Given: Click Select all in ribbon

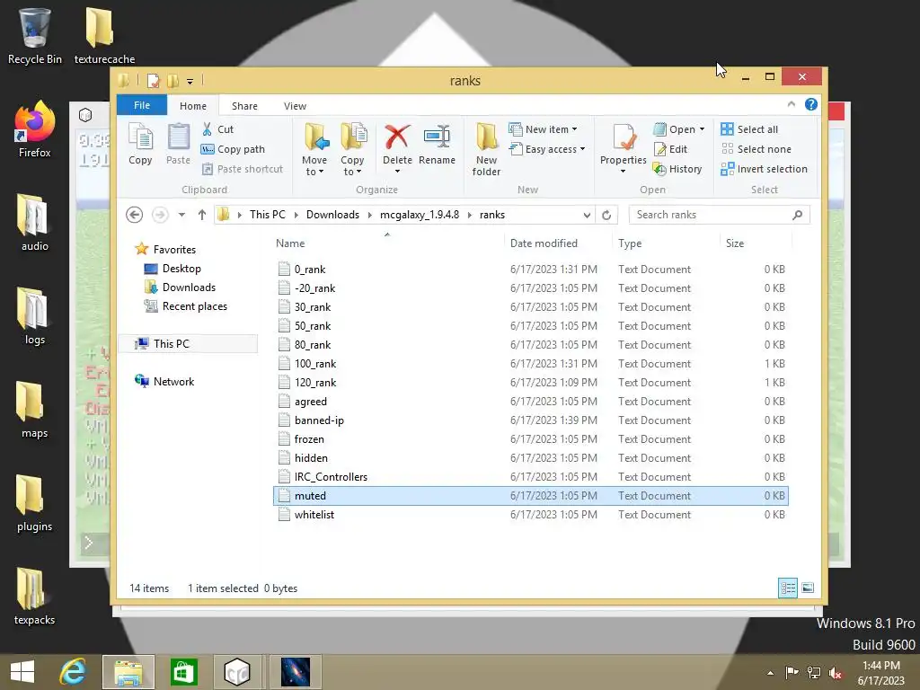Looking at the screenshot, I should 750,129.
